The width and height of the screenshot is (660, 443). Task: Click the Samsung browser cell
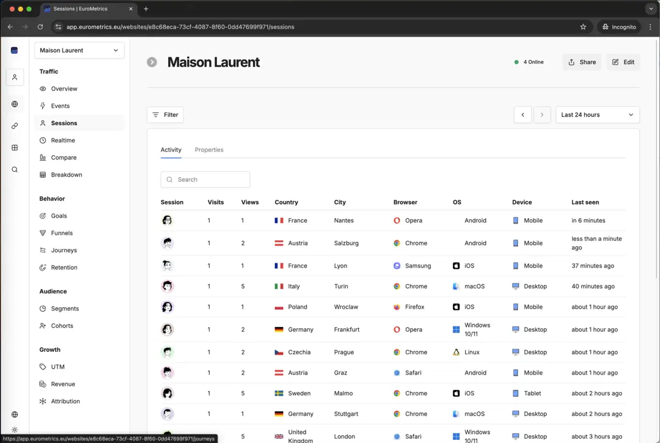pos(413,266)
